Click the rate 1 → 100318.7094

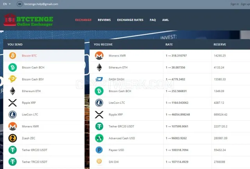(x=177, y=150)
